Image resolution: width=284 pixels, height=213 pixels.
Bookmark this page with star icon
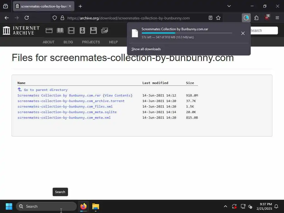click(218, 18)
